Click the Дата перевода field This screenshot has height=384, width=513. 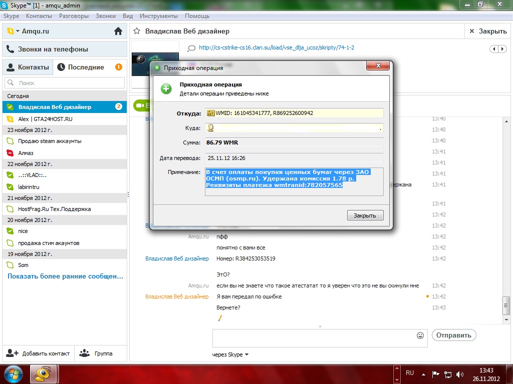click(x=294, y=158)
